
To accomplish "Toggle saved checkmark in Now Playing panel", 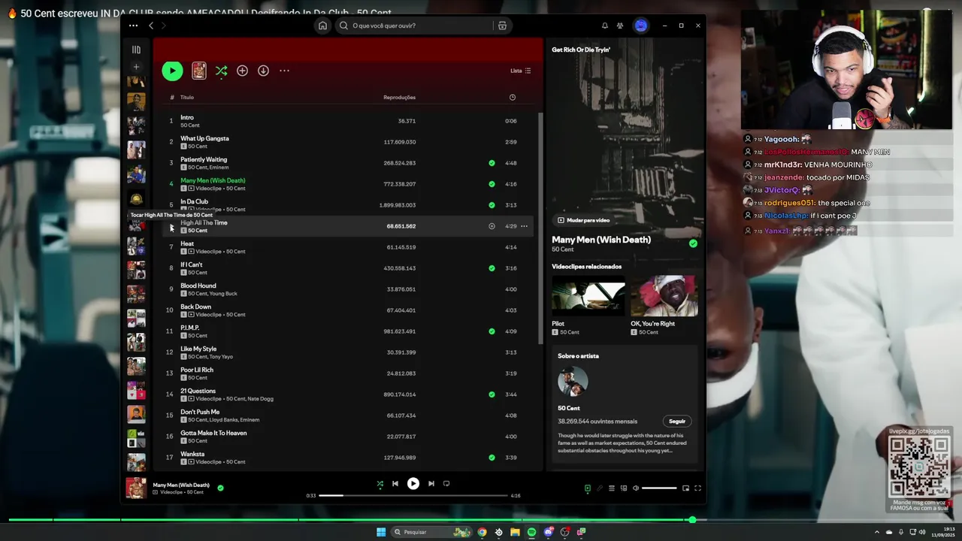I will [x=693, y=243].
